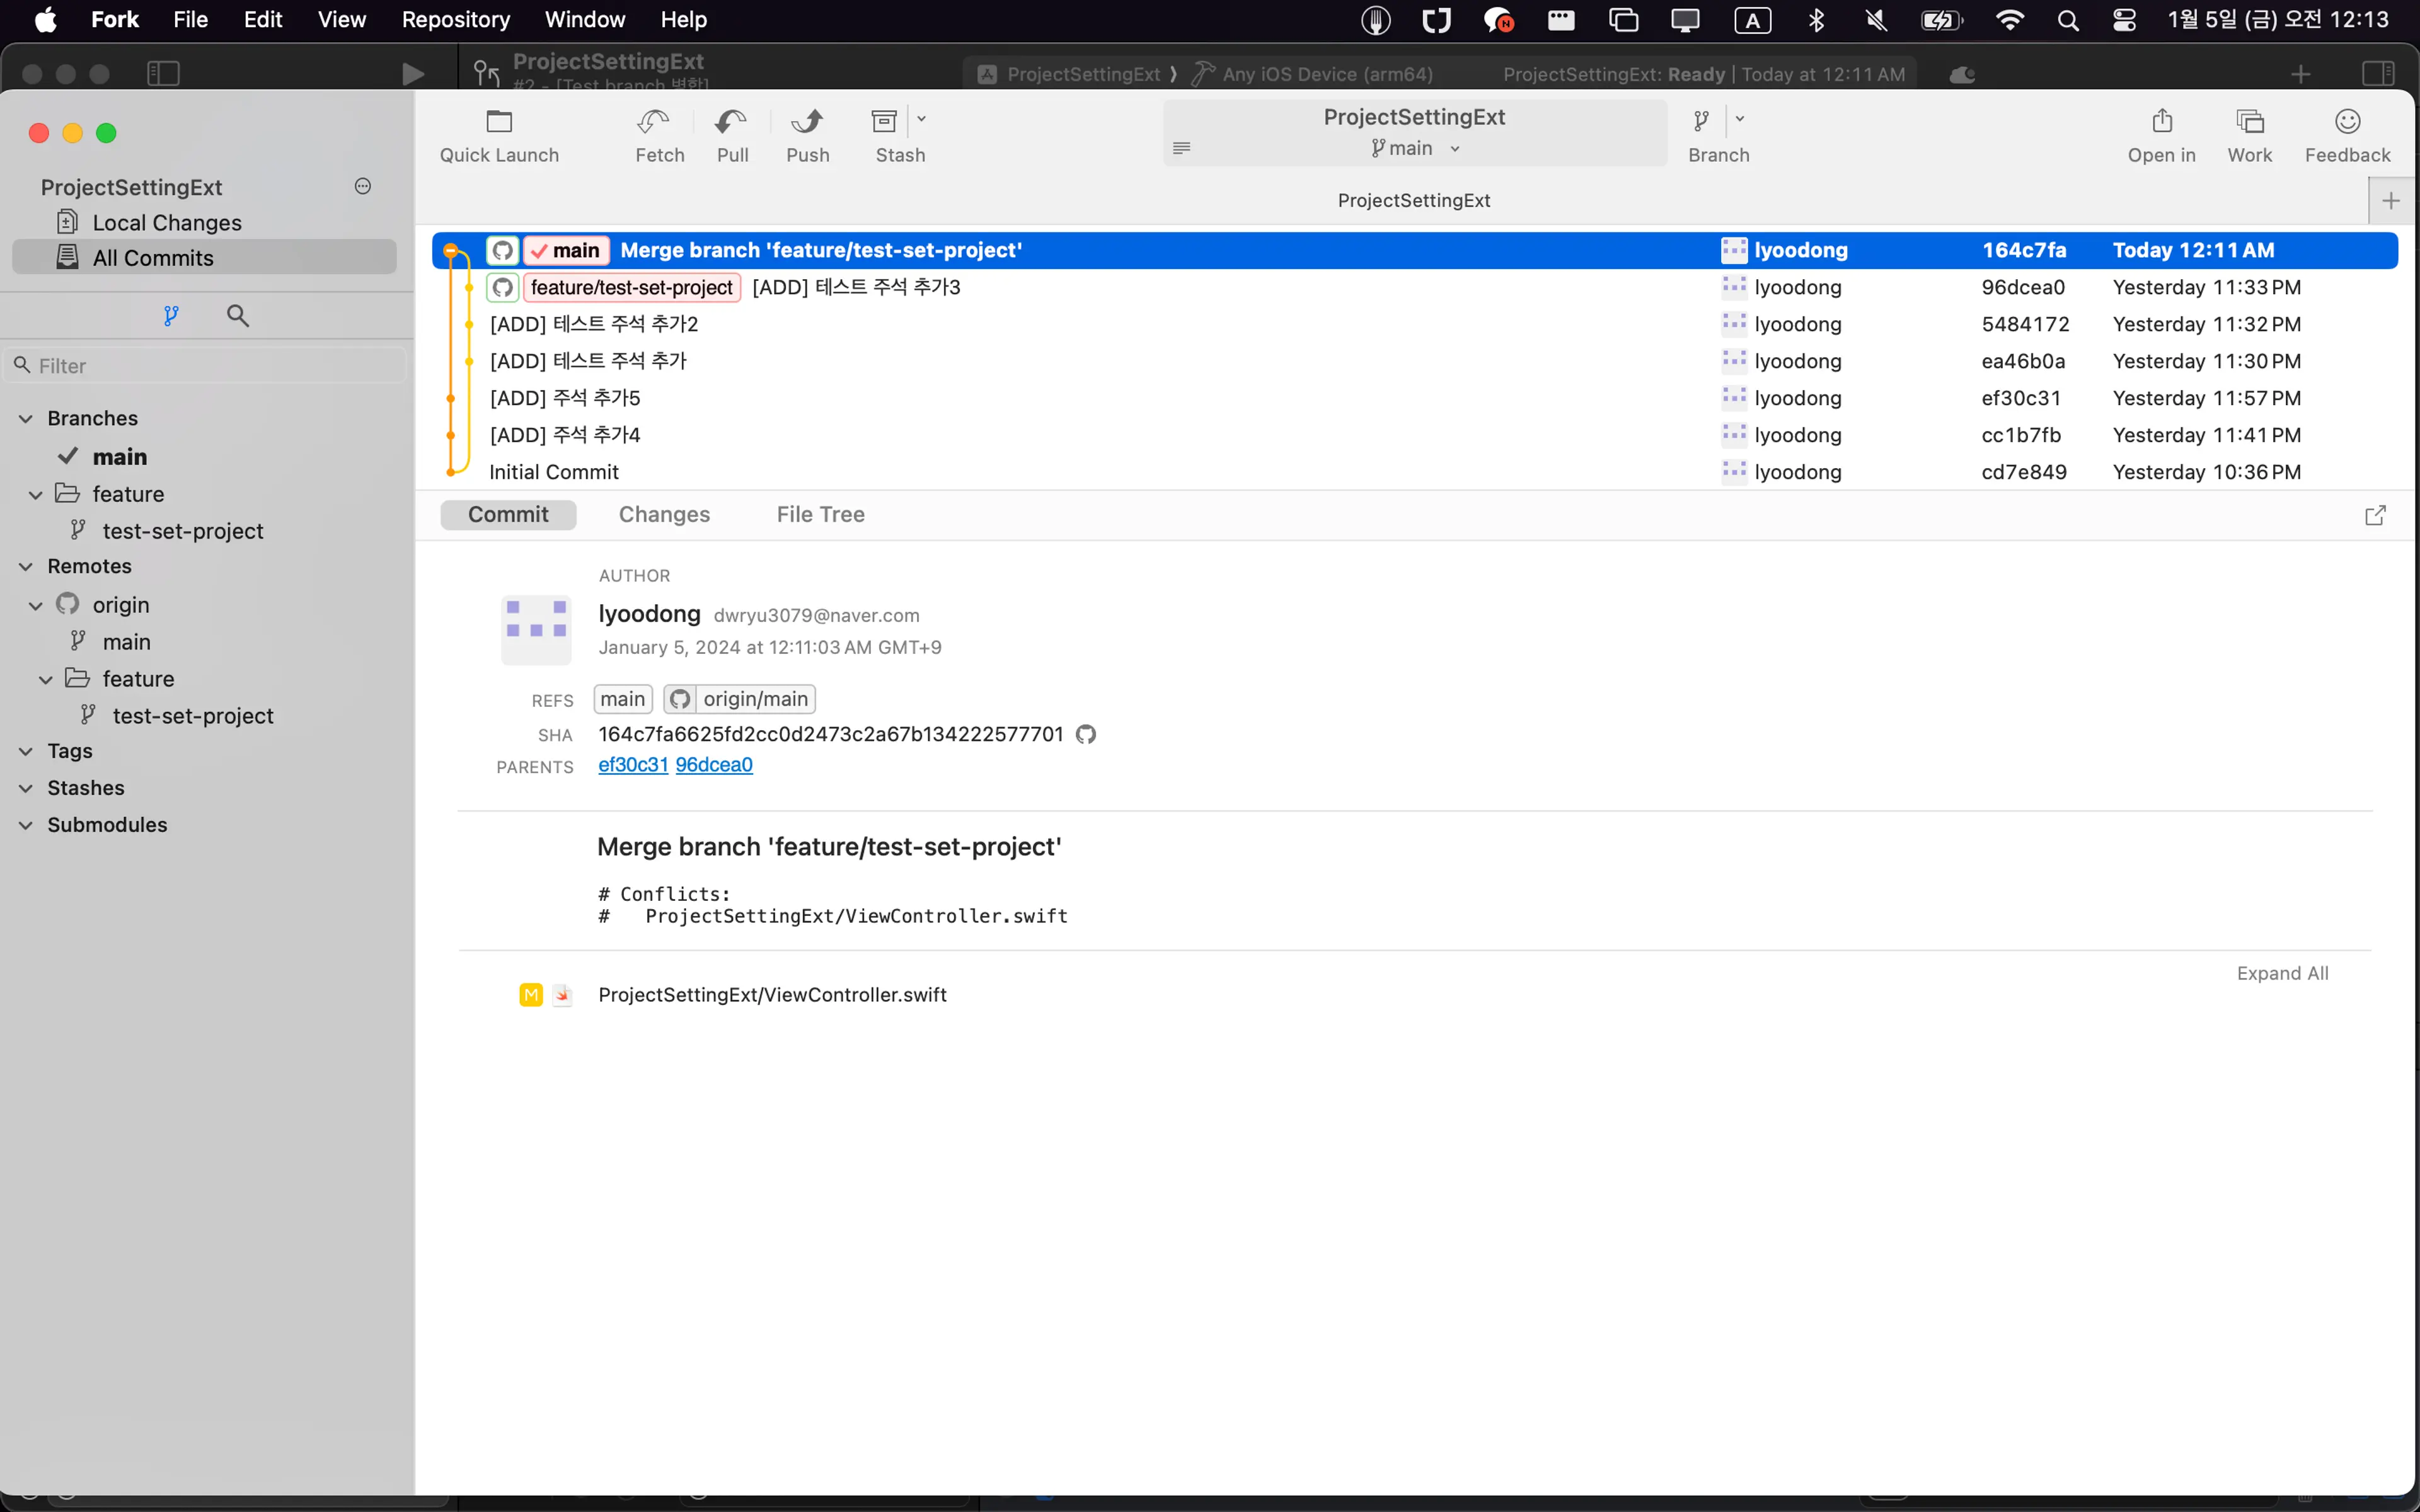Expand the Stashes section
Image resolution: width=2420 pixels, height=1512 pixels.
point(26,788)
